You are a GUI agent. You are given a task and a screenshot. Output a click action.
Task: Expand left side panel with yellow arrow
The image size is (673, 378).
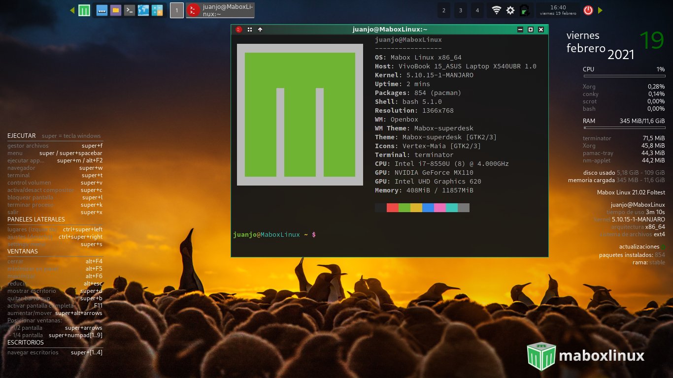tap(72, 10)
